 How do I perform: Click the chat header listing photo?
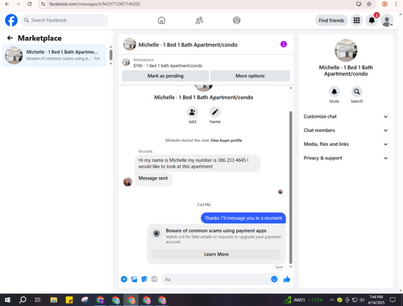pyautogui.click(x=130, y=44)
